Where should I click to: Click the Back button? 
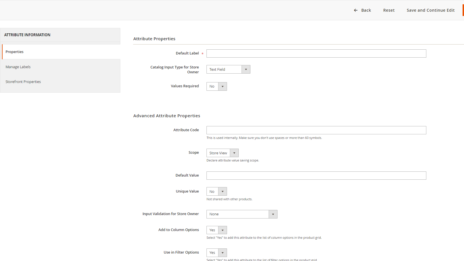[362, 10]
